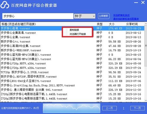
Task: Click the cloud logo icon in the title bar
Action: pyautogui.click(x=5, y=5)
